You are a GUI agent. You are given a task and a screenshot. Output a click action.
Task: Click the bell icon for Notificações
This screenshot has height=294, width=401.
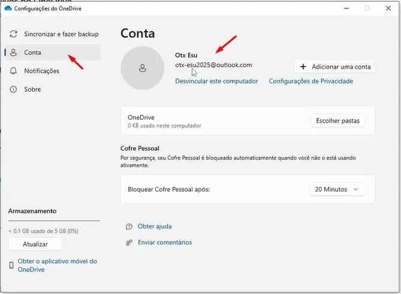(13, 71)
